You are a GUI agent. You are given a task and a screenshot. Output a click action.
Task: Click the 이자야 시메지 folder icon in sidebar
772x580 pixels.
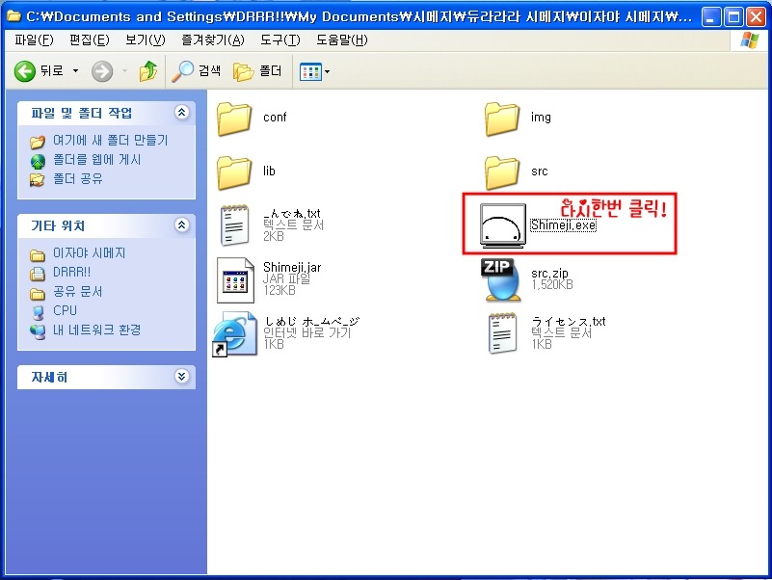pos(38,255)
